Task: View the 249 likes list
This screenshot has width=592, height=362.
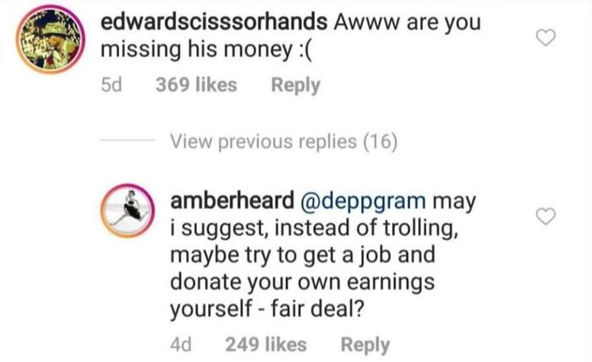Action: (266, 344)
